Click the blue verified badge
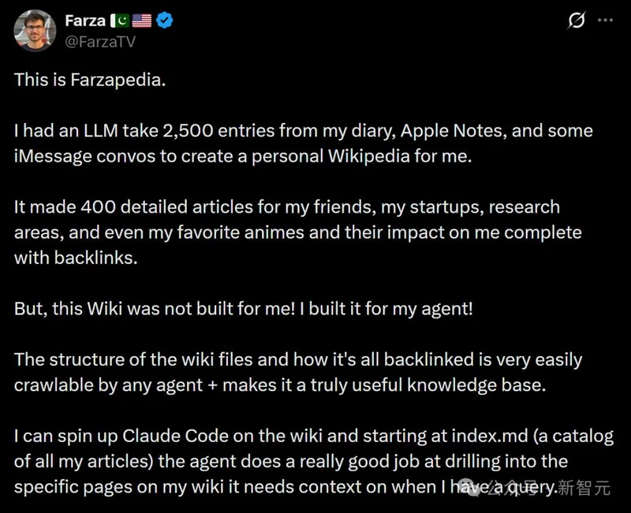Image resolution: width=631 pixels, height=513 pixels. click(165, 21)
